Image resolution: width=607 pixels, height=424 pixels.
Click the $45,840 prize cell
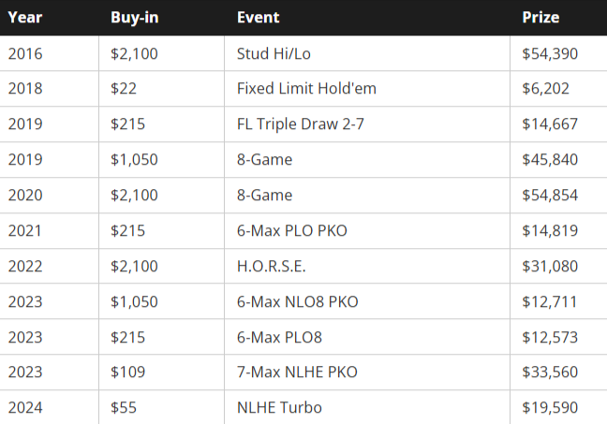[550, 160]
